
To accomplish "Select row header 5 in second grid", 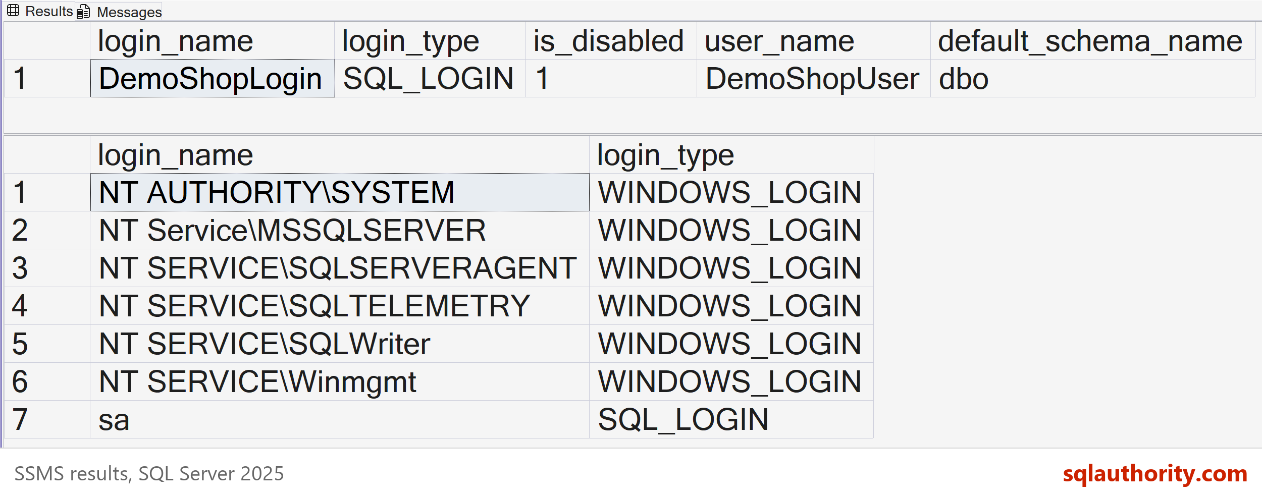I will coord(47,344).
